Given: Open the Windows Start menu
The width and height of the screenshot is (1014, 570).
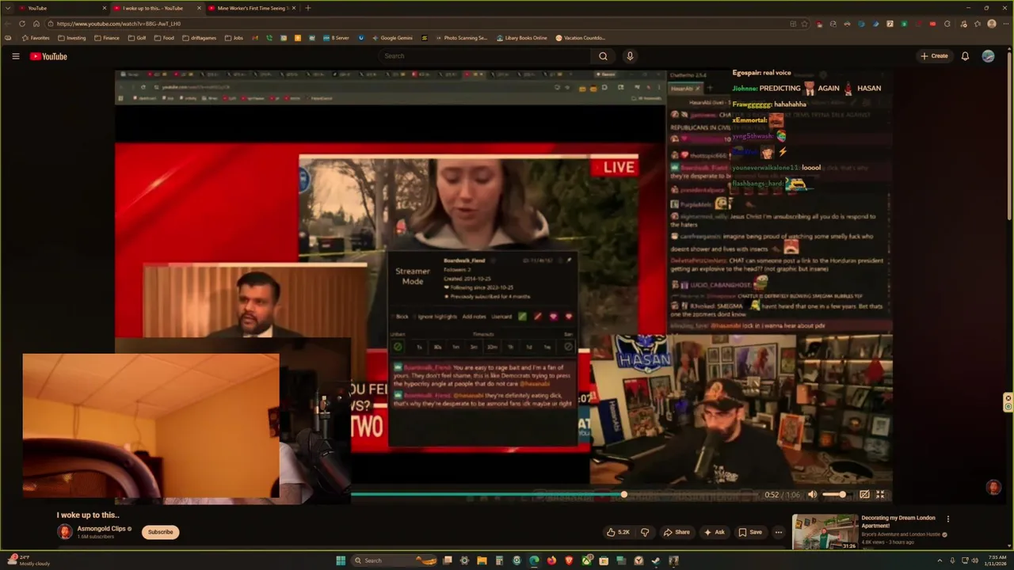Looking at the screenshot, I should (x=341, y=560).
